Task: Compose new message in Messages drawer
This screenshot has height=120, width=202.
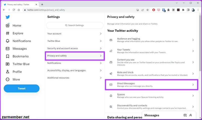Action: point(185,115)
